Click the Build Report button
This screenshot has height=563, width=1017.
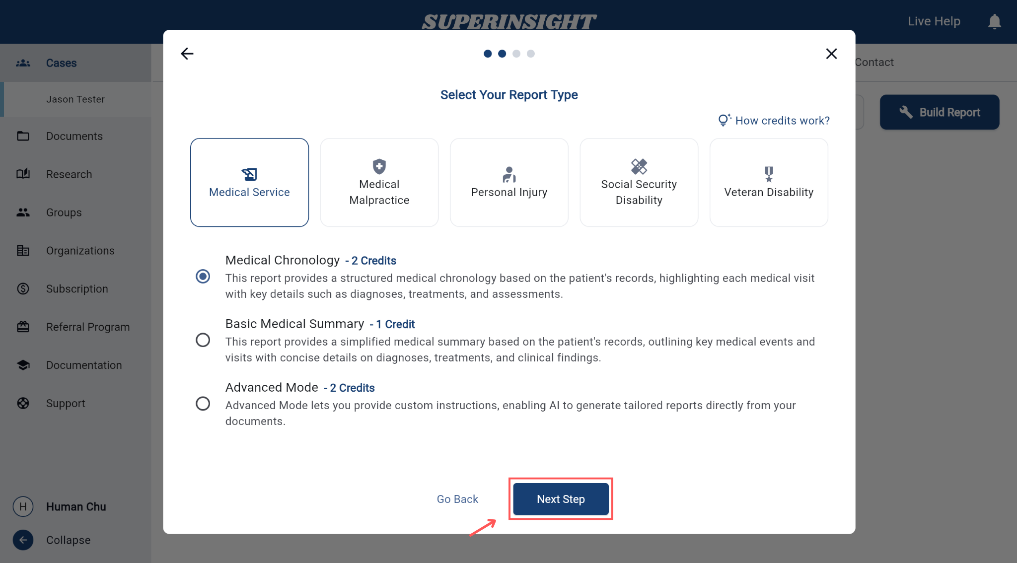(940, 112)
